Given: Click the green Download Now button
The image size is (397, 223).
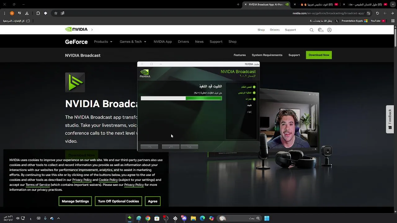Looking at the screenshot, I should (x=319, y=55).
